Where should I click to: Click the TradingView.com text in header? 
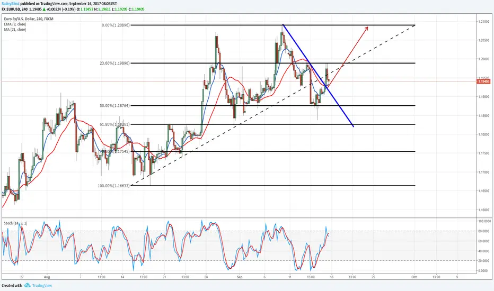click(54, 4)
